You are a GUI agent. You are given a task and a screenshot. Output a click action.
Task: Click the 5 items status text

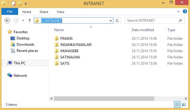[11, 105]
